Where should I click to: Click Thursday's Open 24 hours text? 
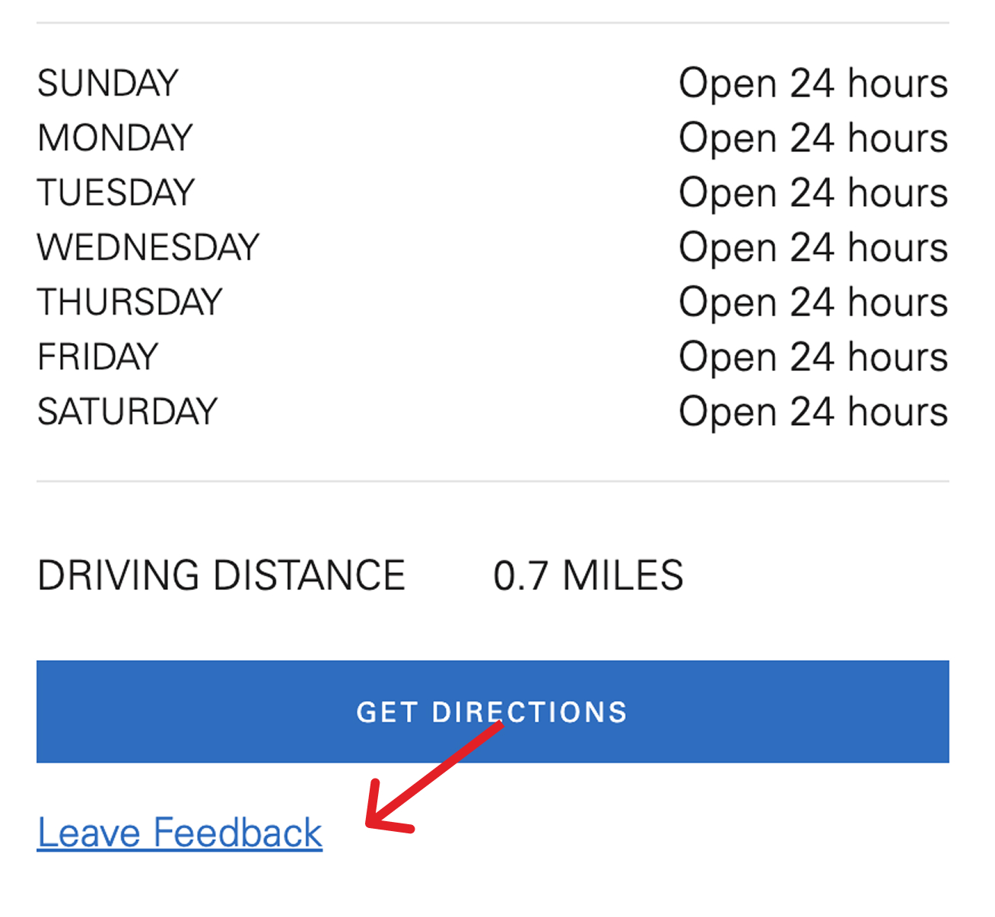(x=813, y=302)
